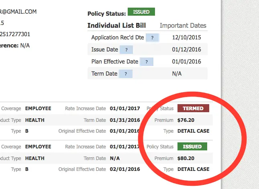The height and width of the screenshot is (189, 259).
Task: Click the red TERMED status badge
Action: [x=193, y=109]
